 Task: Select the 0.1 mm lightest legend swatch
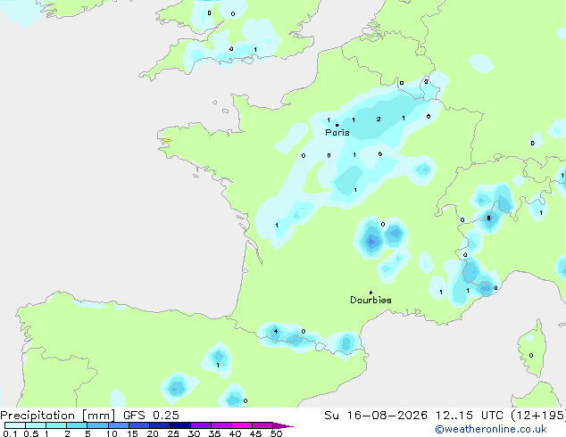pos(15,425)
